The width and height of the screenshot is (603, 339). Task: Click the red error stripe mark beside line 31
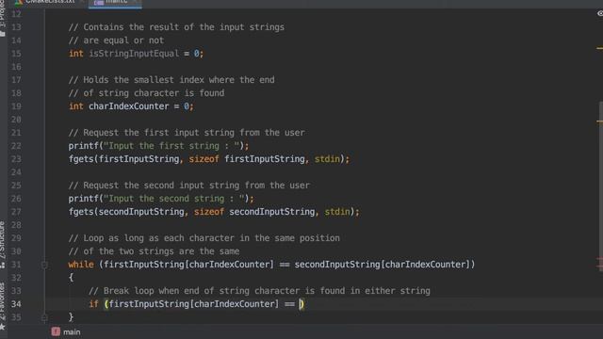tap(600, 265)
